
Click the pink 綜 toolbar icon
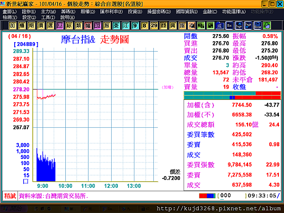97,26
